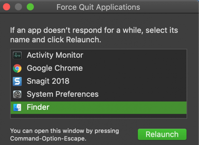The width and height of the screenshot is (199, 145).
Task: Close the window with the red button
Action: pos(6,7)
